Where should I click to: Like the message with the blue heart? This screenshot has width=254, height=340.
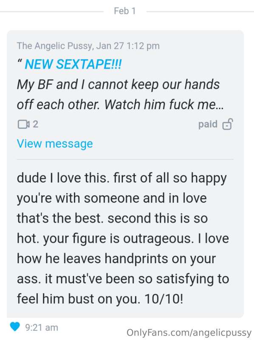click(x=15, y=326)
